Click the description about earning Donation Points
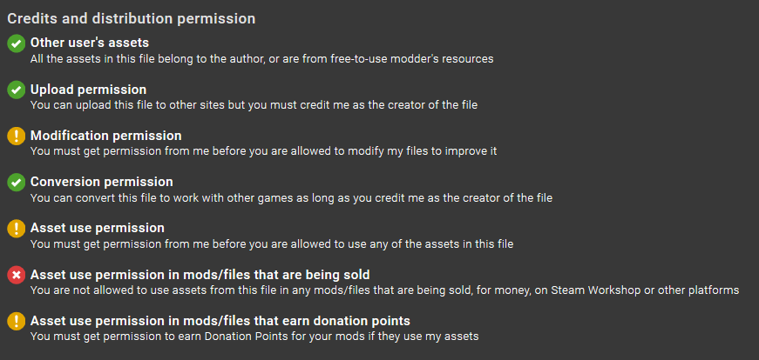 pyautogui.click(x=254, y=337)
